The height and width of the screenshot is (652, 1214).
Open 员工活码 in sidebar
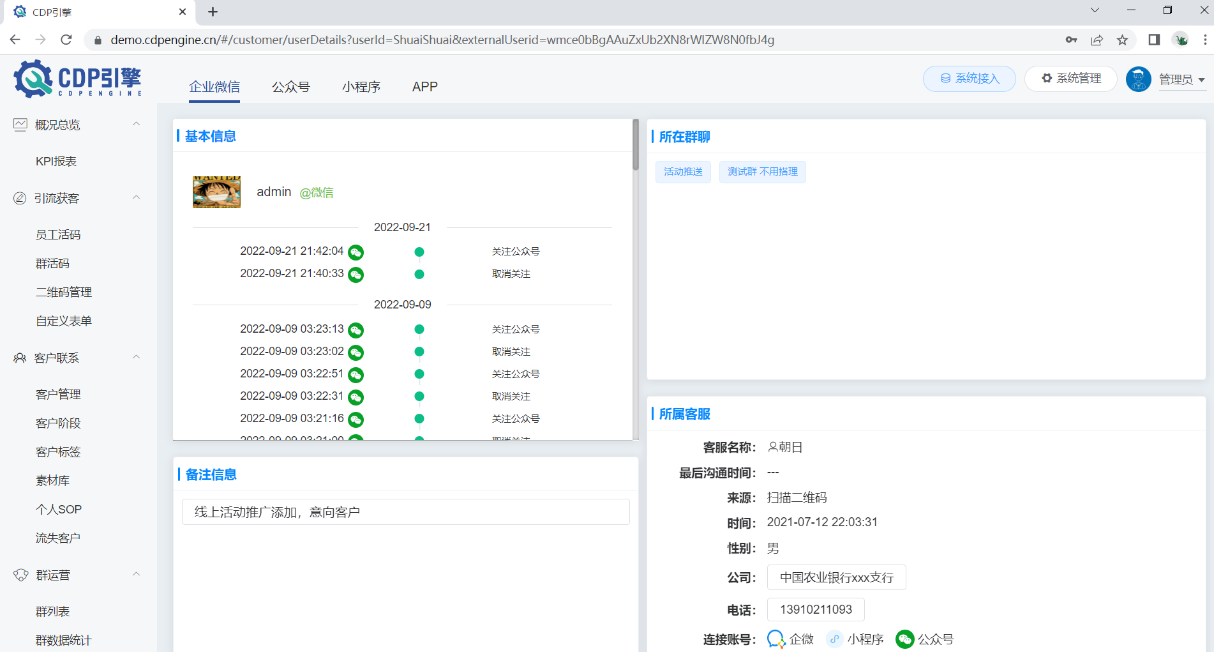[x=58, y=235]
